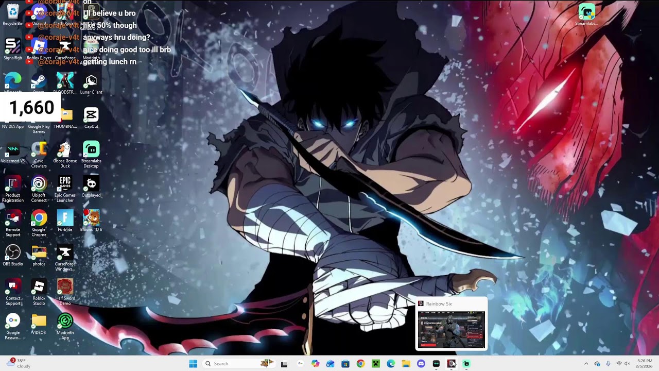Launch Outplayed from the desktop
The image size is (659, 371).
91,187
